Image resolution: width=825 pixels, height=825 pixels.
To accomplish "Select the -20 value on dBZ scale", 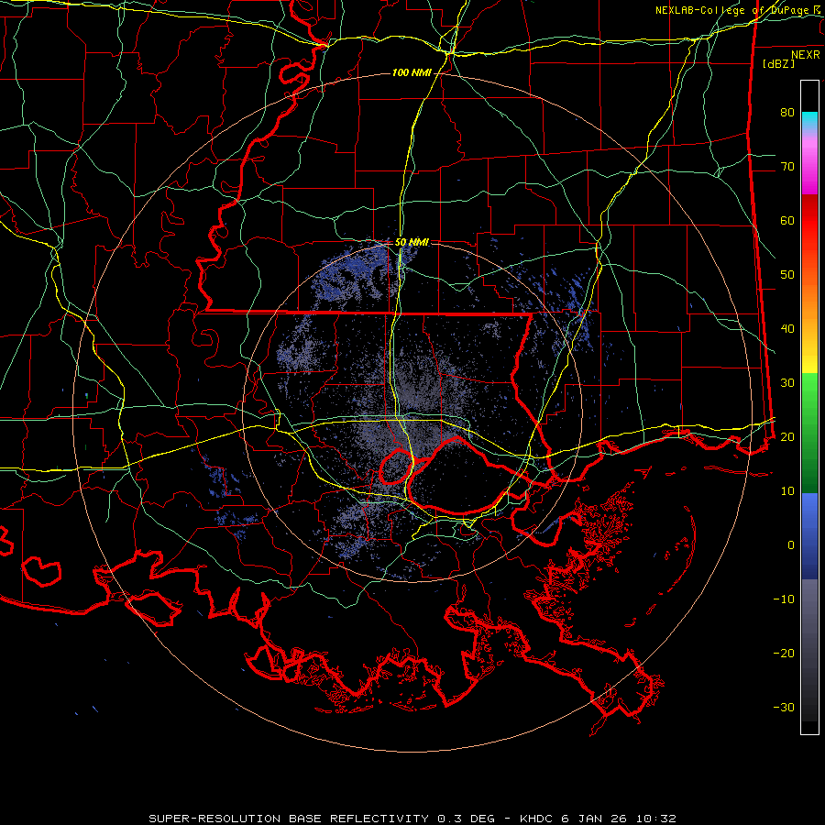I will coord(784,653).
